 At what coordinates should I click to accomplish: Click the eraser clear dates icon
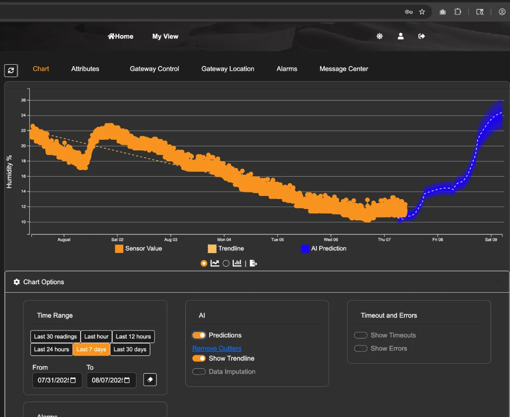tap(150, 380)
